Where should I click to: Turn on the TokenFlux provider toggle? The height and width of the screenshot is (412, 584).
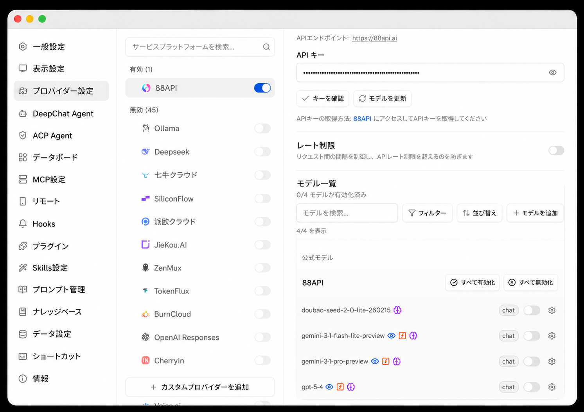(262, 291)
